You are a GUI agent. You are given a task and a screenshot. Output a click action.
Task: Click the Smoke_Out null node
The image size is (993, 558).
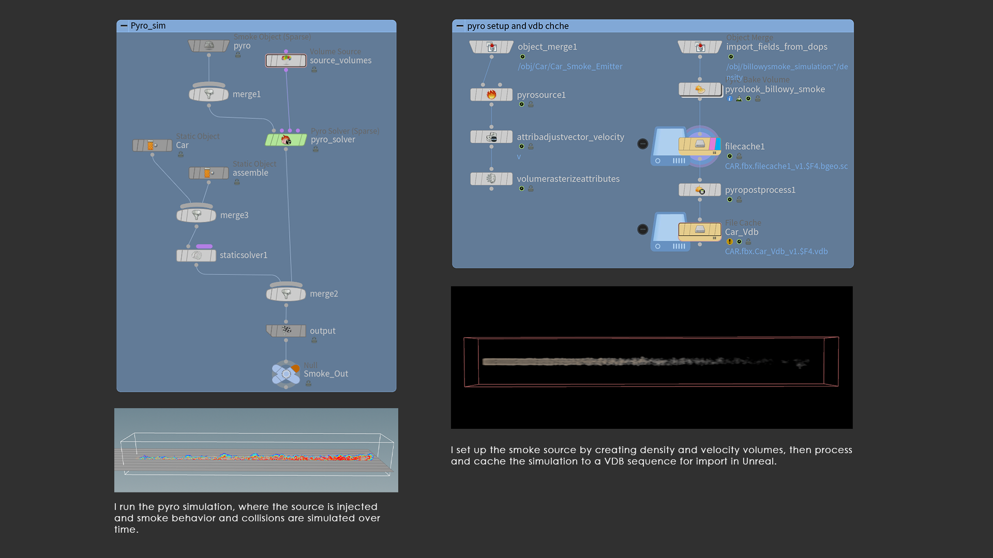pos(286,374)
